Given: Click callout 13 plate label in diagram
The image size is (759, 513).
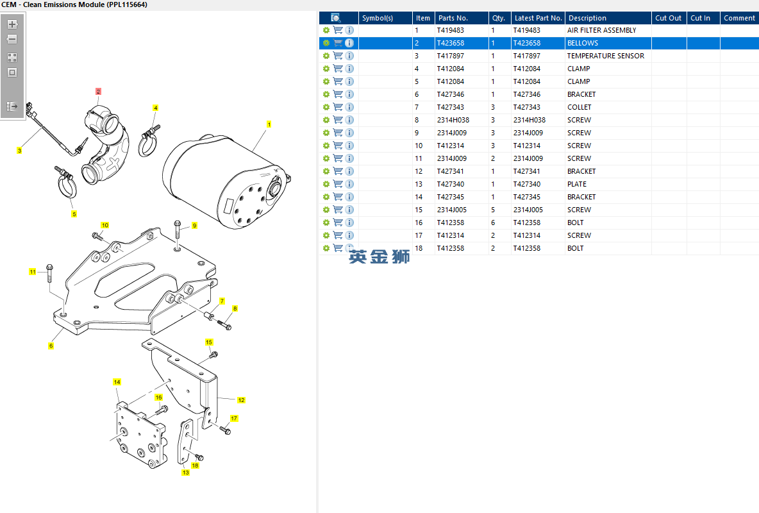Looking at the screenshot, I should (186, 473).
